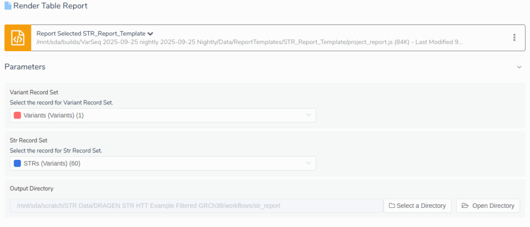Click the red Variants color swatch
This screenshot has height=227, width=530.
point(17,115)
